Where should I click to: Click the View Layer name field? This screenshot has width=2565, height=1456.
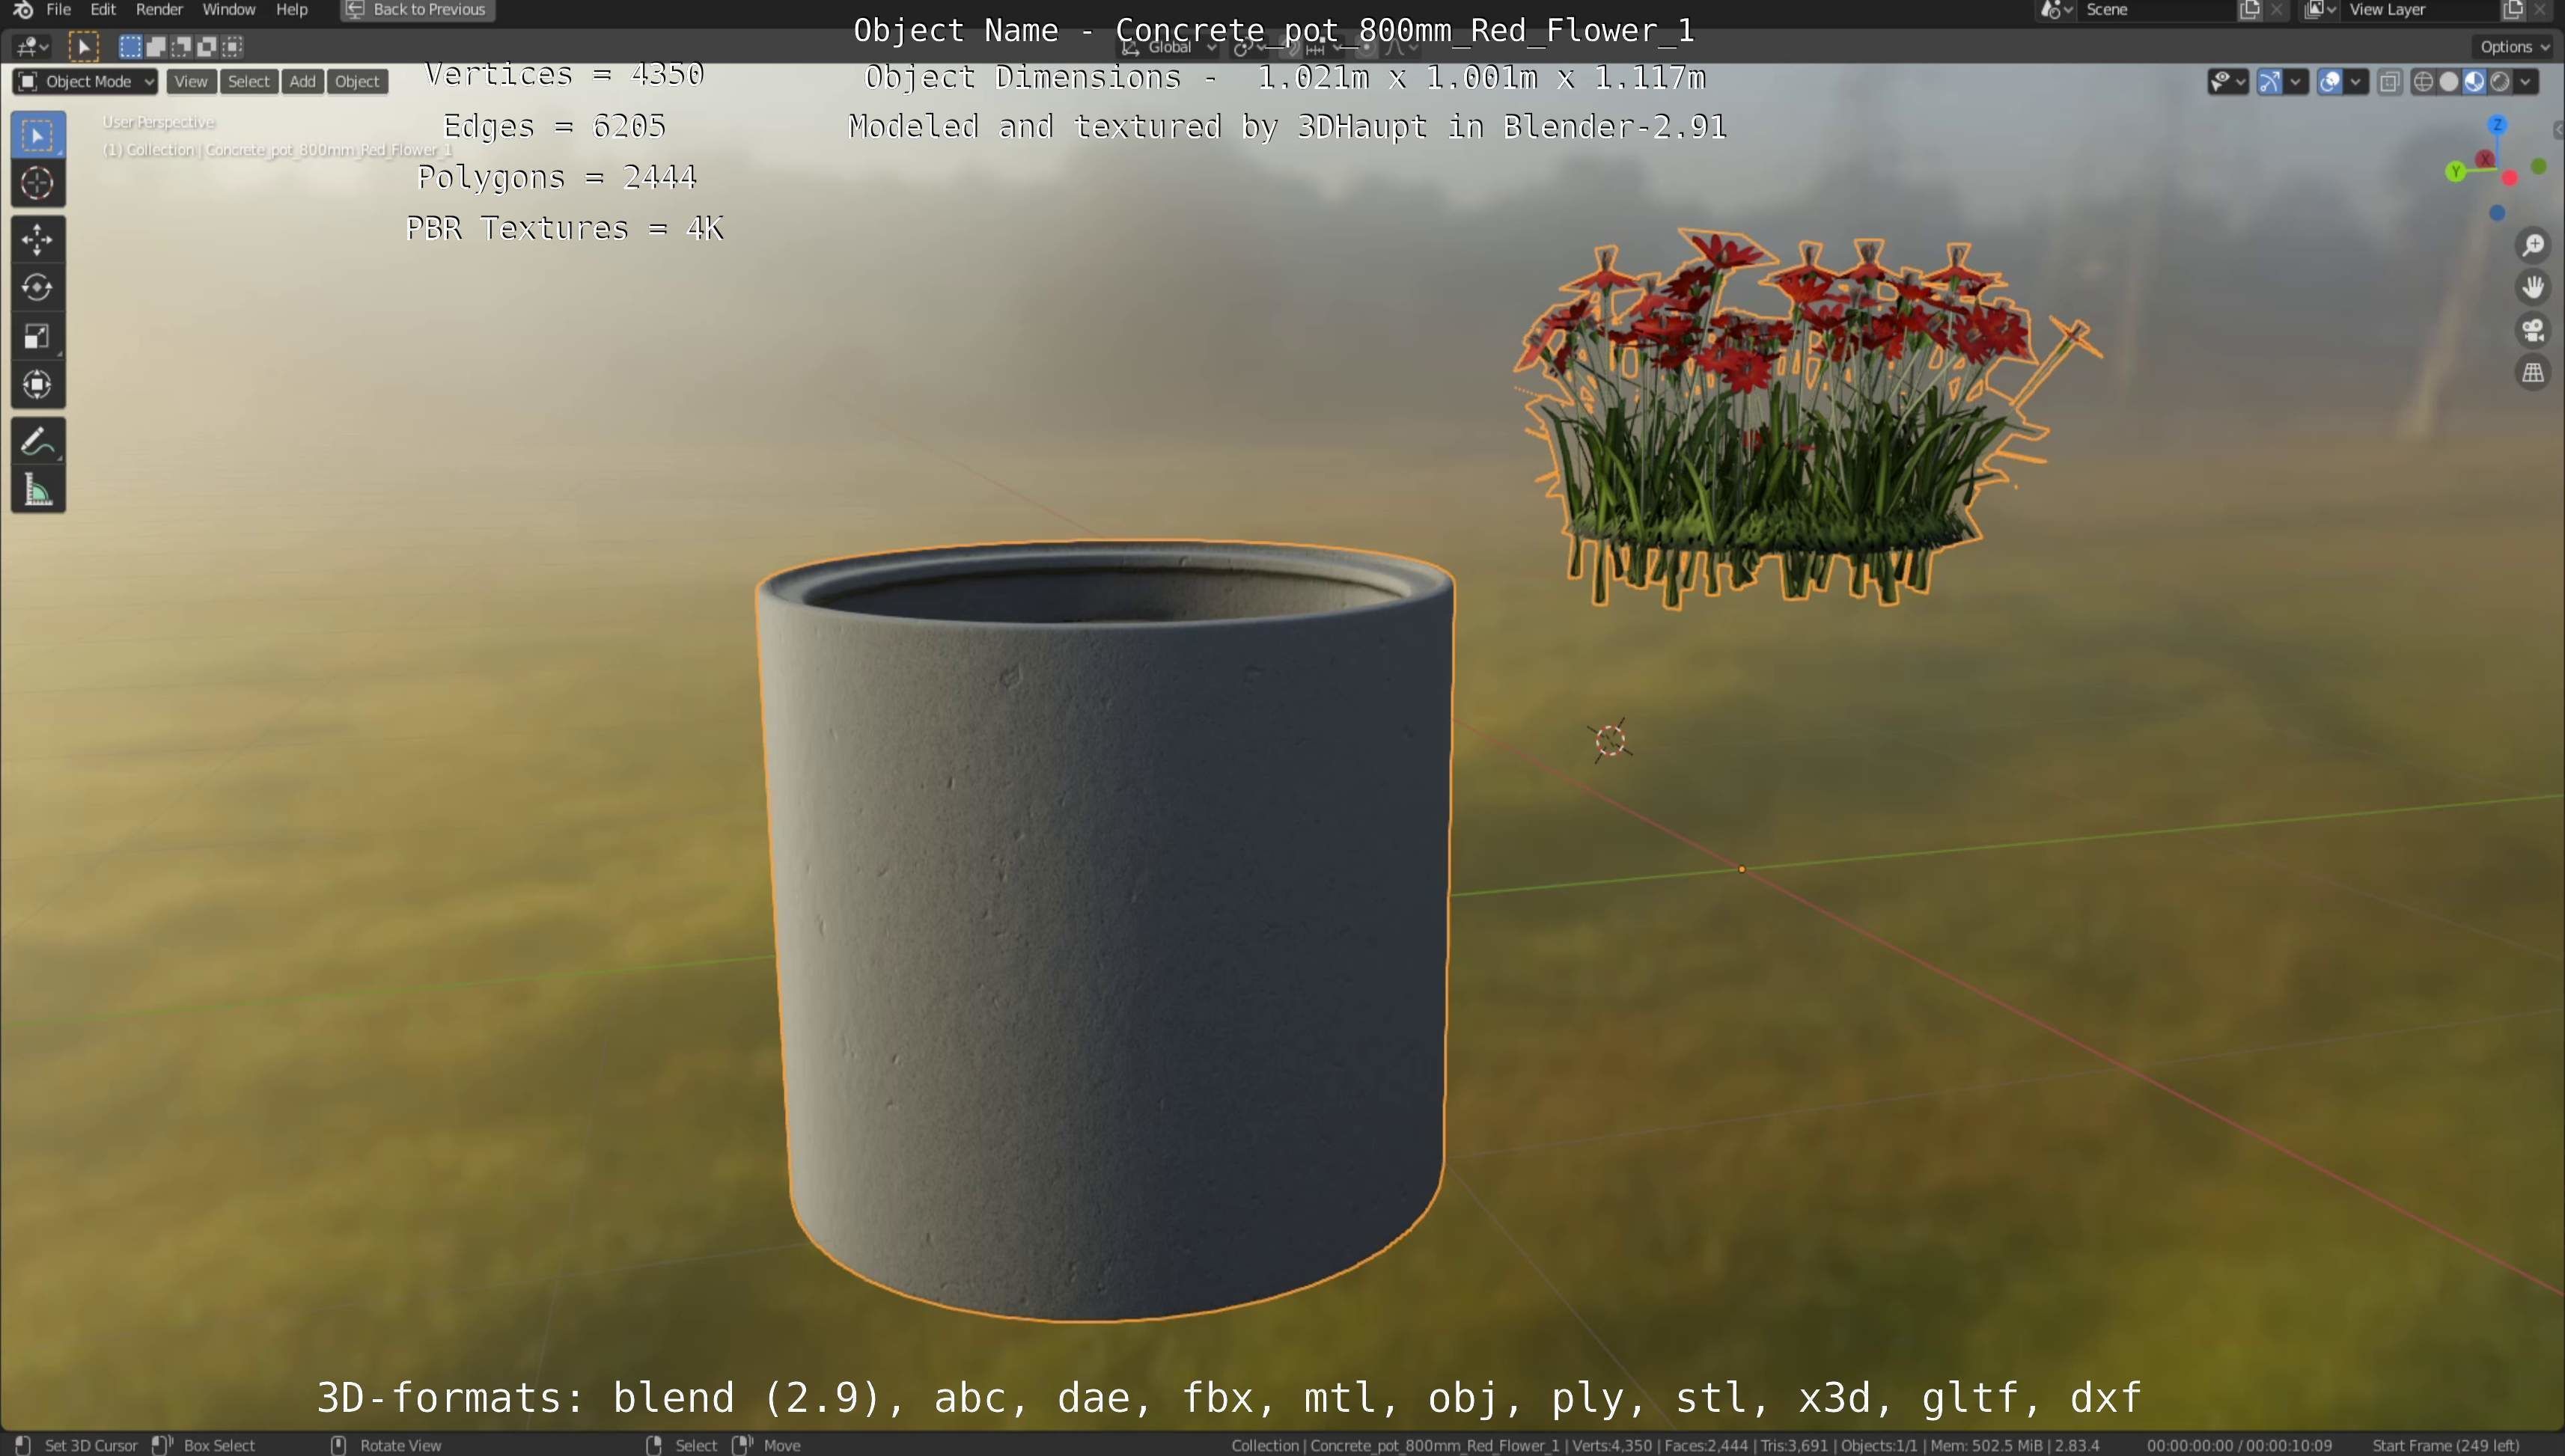[2421, 10]
